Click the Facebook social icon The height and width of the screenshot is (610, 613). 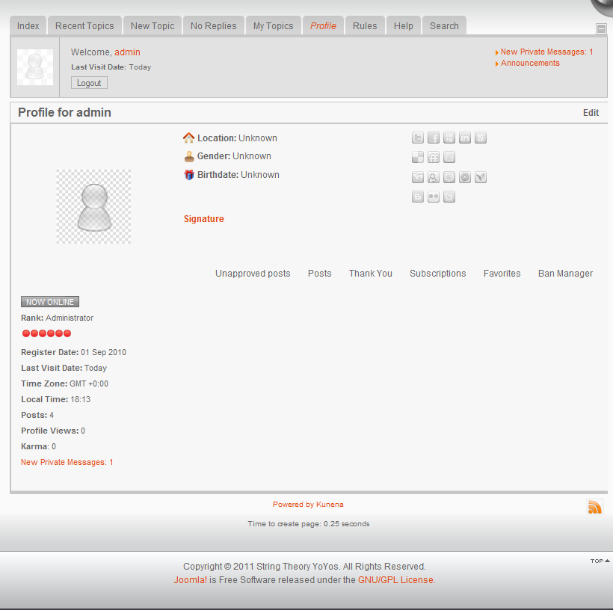[434, 138]
